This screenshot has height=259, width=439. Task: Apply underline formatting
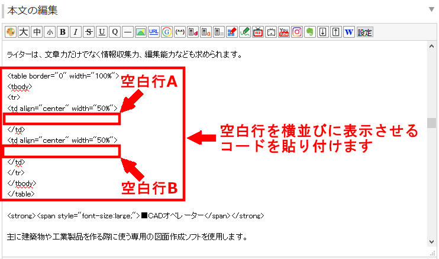pos(102,32)
